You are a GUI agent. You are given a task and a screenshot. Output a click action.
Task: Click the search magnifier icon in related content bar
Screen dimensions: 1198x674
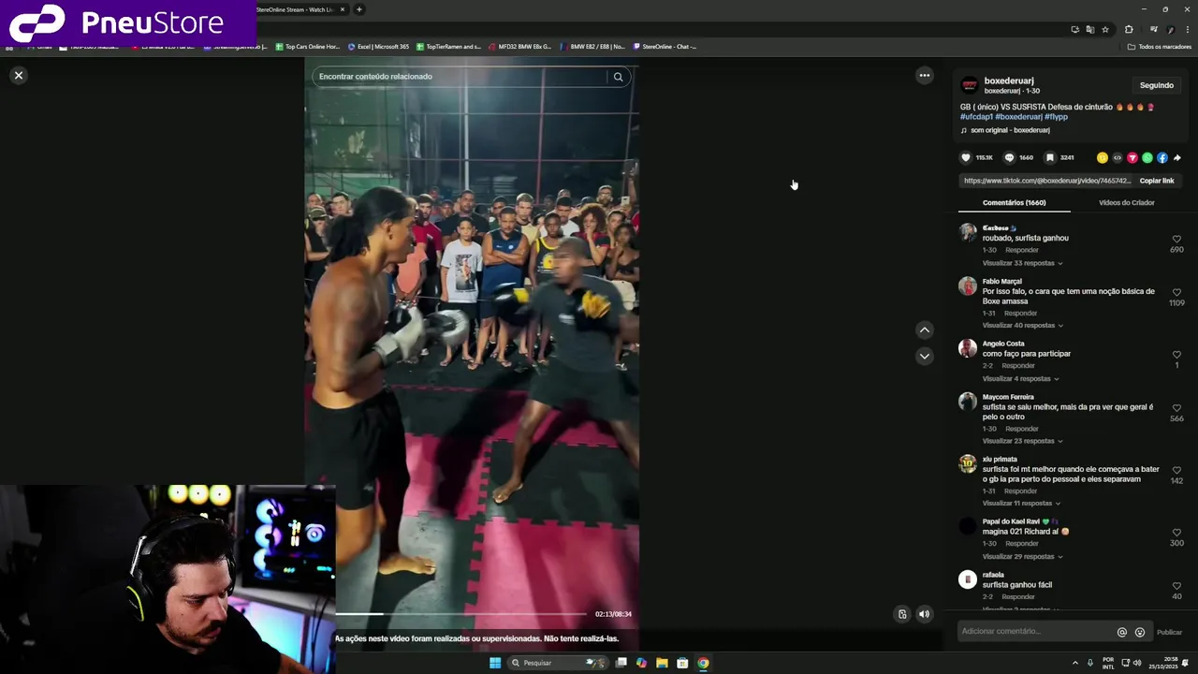pos(618,77)
